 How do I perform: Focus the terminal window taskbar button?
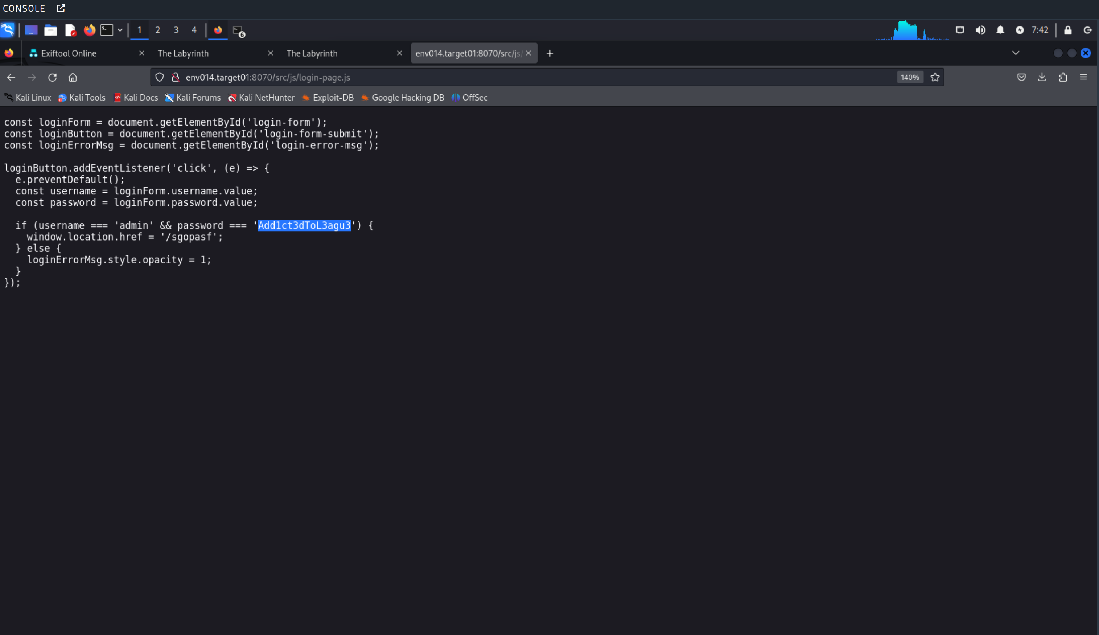238,30
